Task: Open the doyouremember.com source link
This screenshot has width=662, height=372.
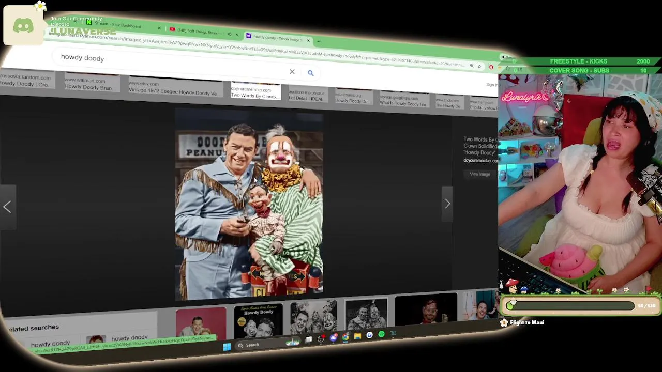Action: click(x=480, y=161)
